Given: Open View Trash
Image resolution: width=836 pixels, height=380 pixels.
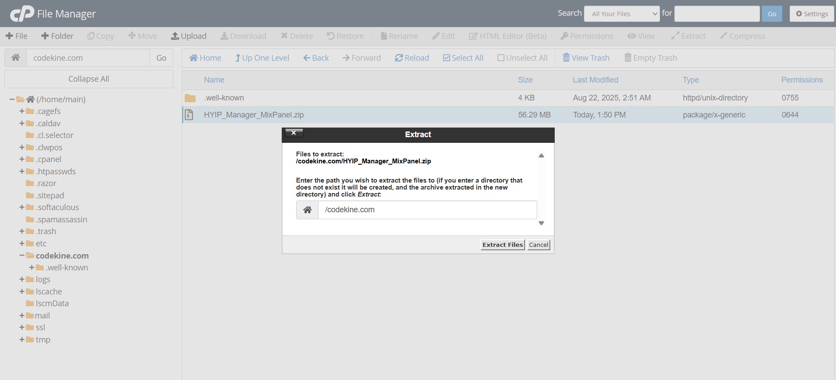Looking at the screenshot, I should (586, 58).
